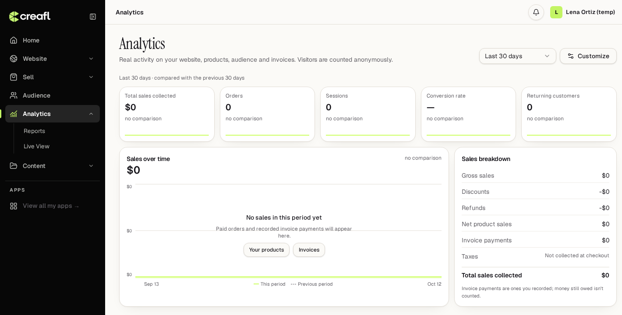Click the Sep 13 axis label
Viewport: 622px width, 315px height.
(x=152, y=284)
